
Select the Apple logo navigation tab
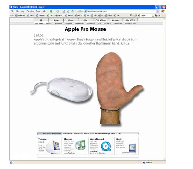point(41,20)
